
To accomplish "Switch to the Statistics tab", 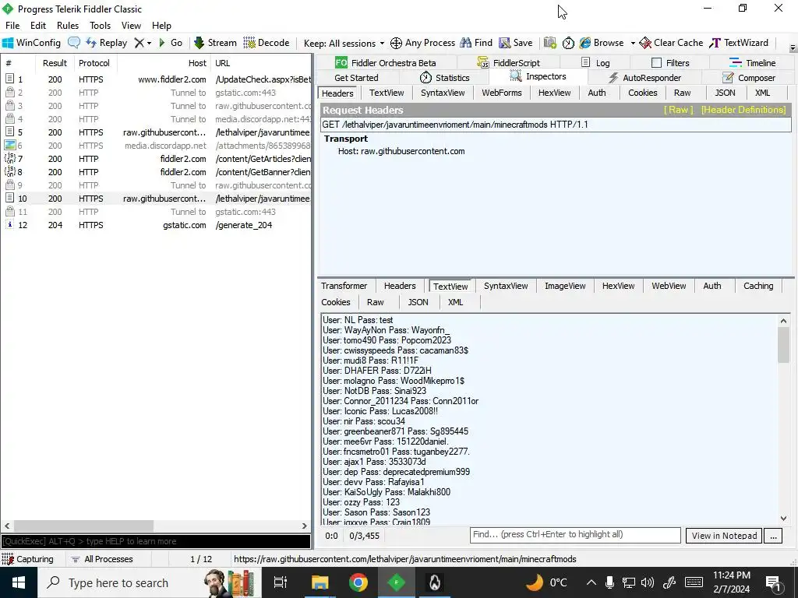I will pos(444,78).
